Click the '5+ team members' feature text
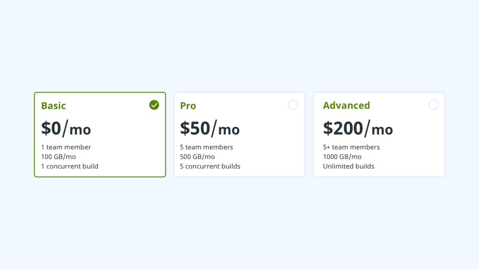The height and width of the screenshot is (269, 479). (x=351, y=147)
